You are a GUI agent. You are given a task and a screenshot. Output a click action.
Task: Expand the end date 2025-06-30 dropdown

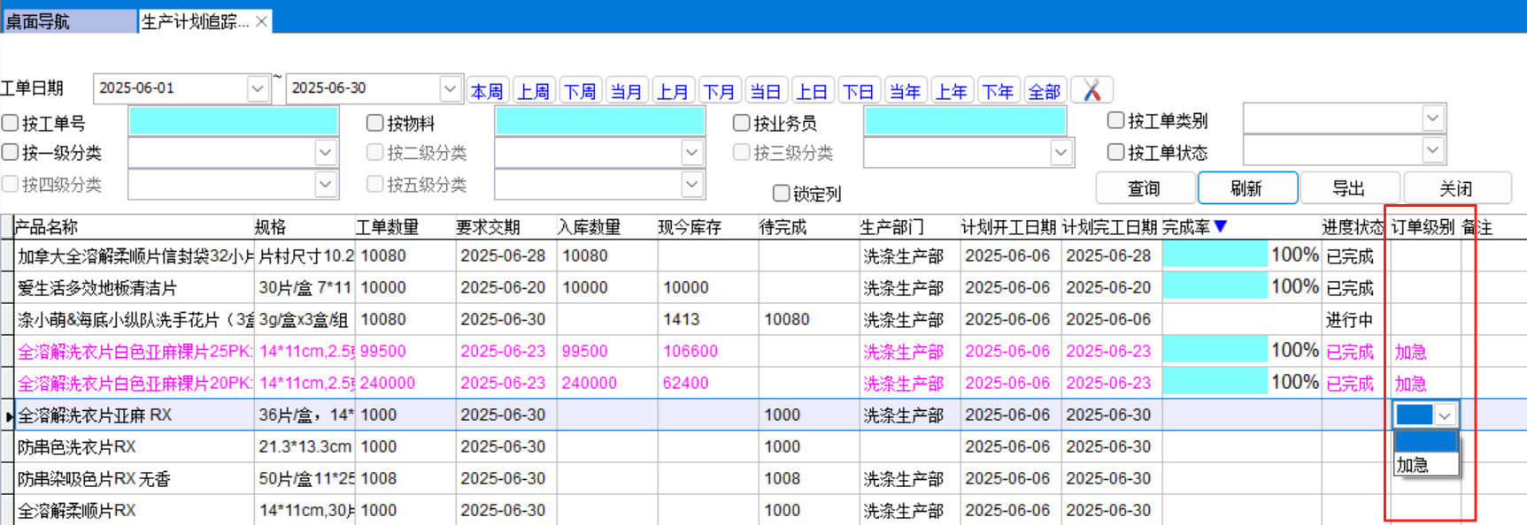(450, 88)
